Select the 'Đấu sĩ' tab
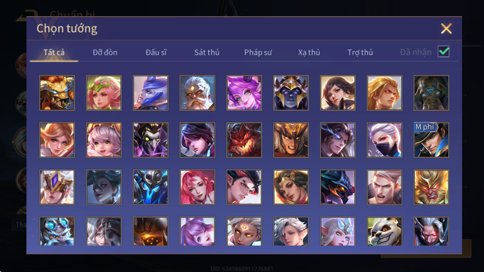The width and height of the screenshot is (484, 272). click(x=156, y=52)
